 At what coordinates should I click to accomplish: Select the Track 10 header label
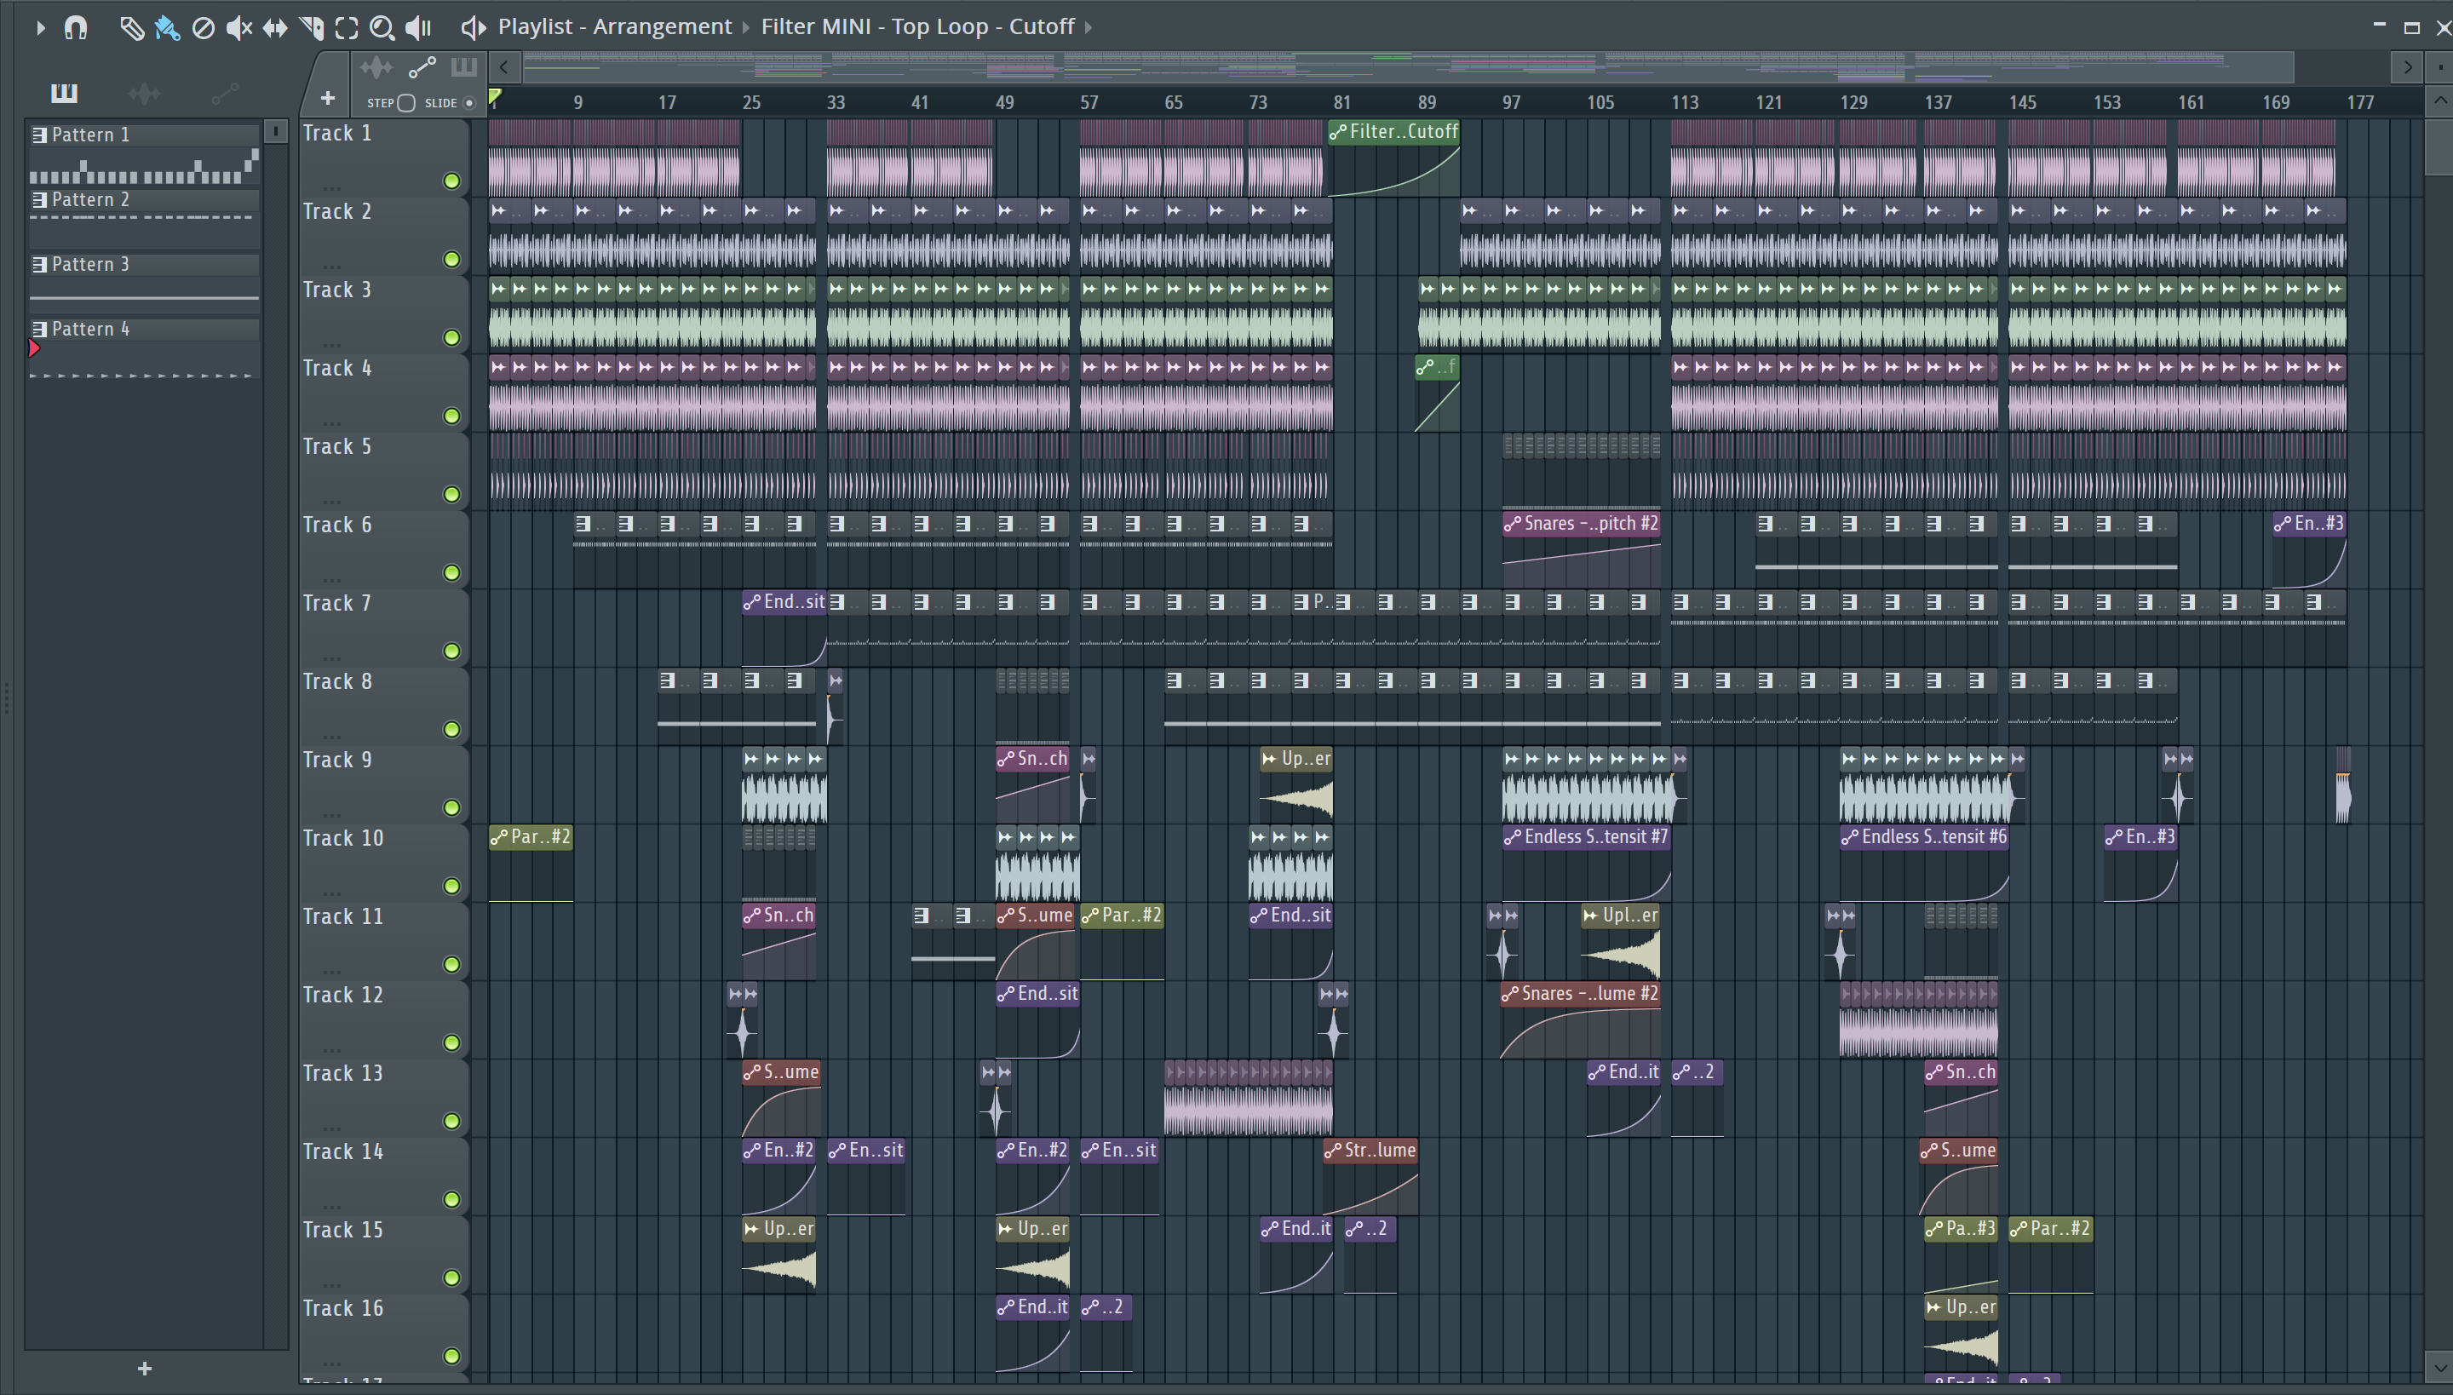point(343,838)
